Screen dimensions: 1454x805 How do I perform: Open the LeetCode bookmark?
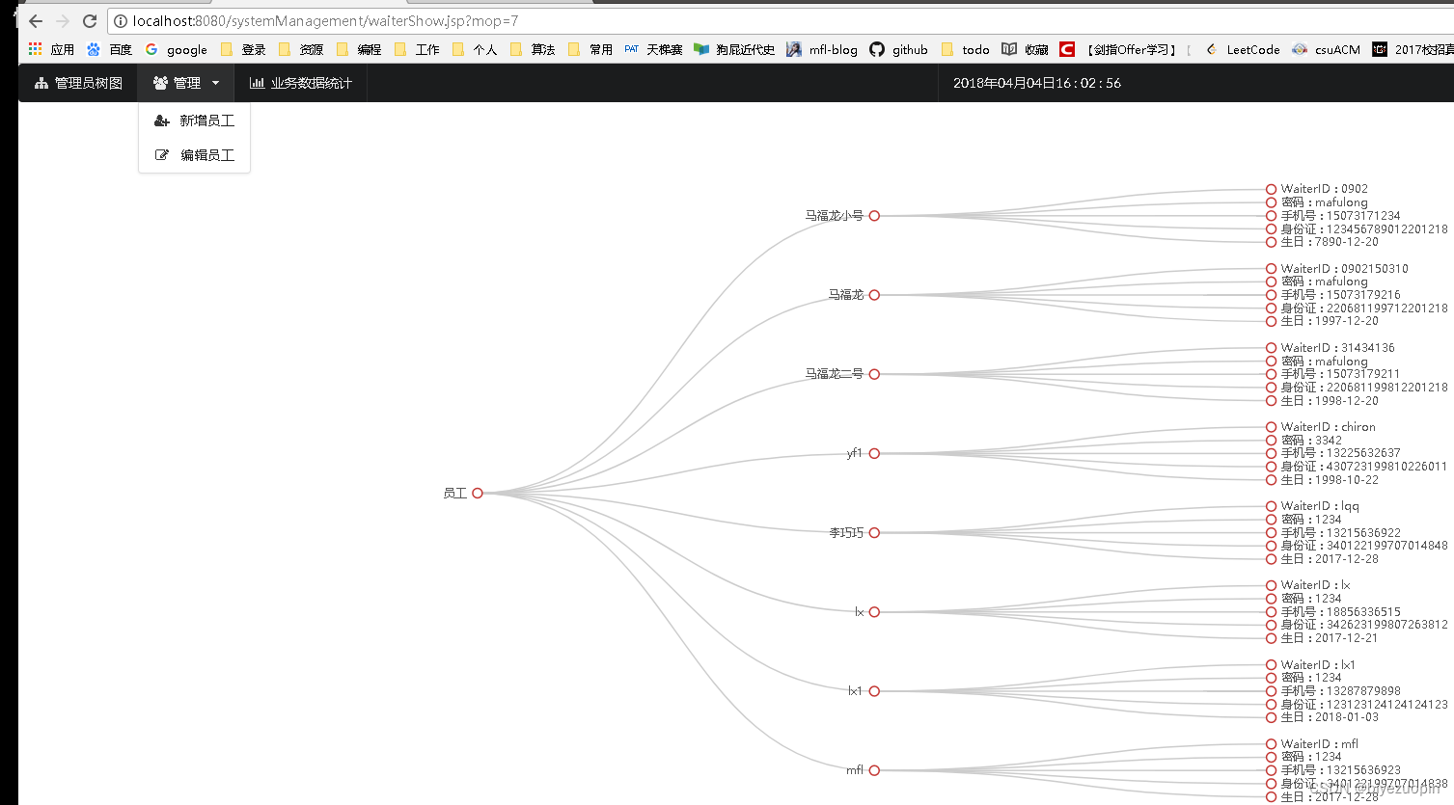1243,49
